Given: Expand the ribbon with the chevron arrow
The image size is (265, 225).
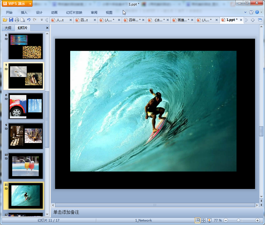Looking at the screenshot, I should 245,12.
